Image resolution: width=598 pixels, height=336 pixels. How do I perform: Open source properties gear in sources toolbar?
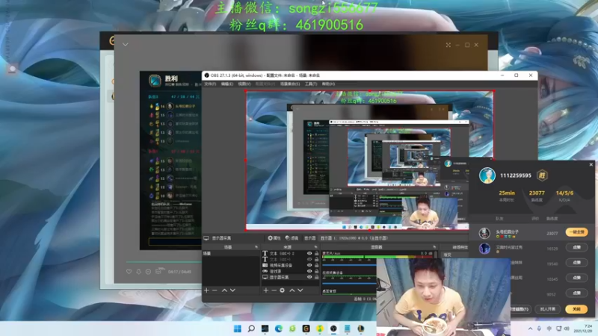(x=283, y=290)
